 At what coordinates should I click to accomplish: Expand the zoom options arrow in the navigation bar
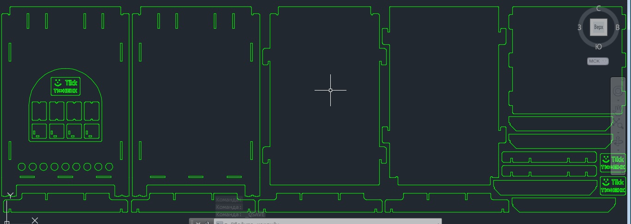pyautogui.click(x=619, y=133)
